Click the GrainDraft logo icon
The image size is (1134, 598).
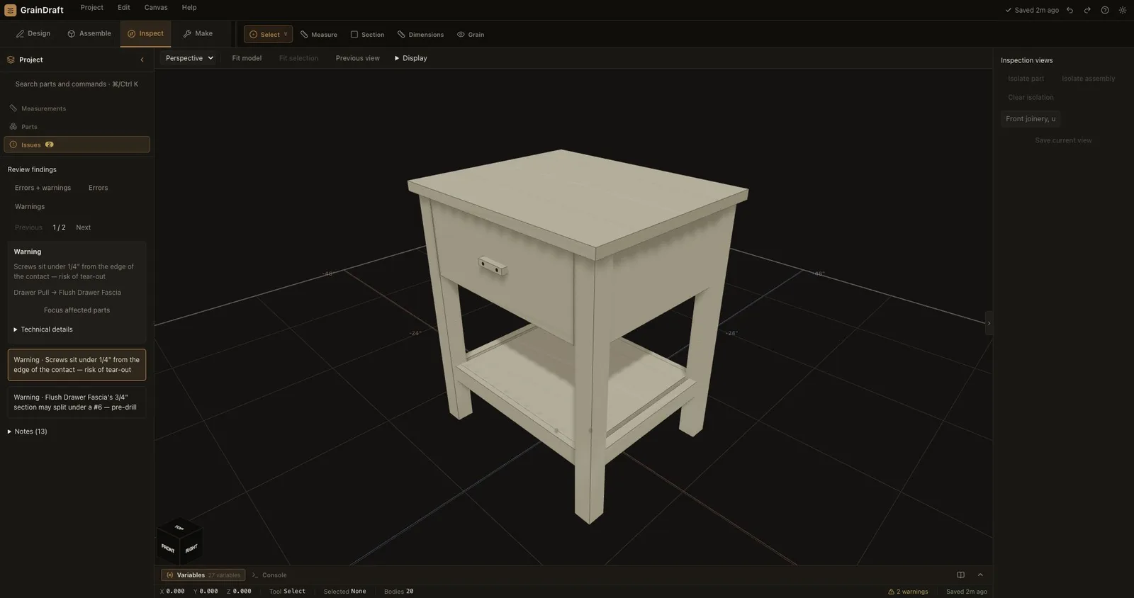(10, 10)
